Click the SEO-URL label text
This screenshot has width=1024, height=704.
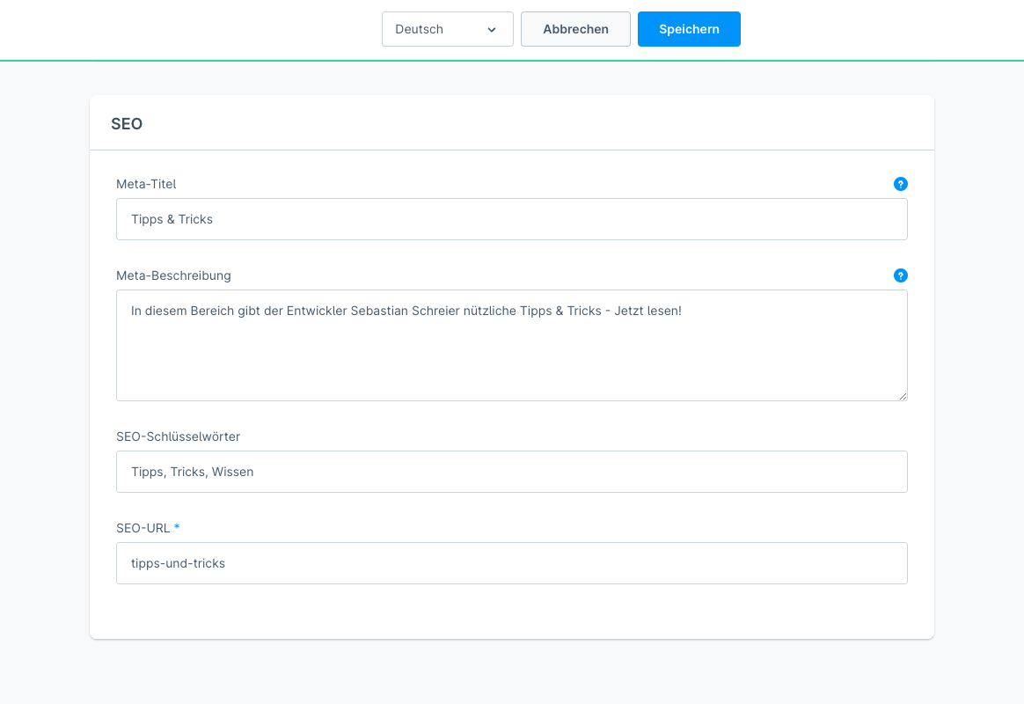pyautogui.click(x=143, y=528)
